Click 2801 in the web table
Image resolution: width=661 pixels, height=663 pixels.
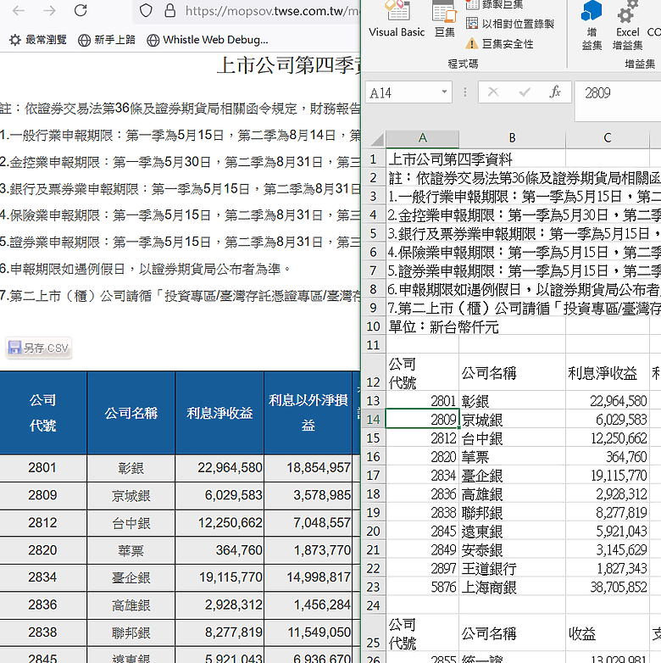pyautogui.click(x=42, y=468)
